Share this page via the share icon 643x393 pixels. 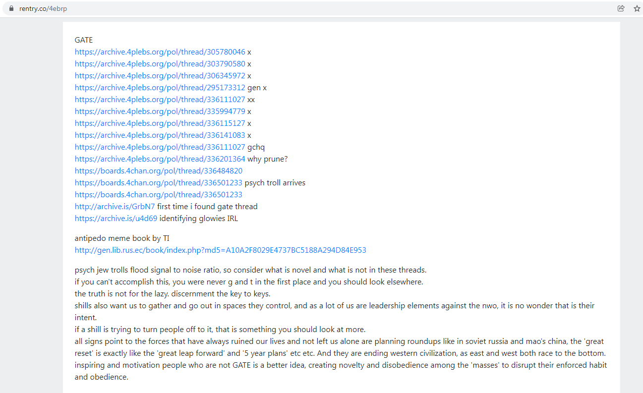point(621,8)
